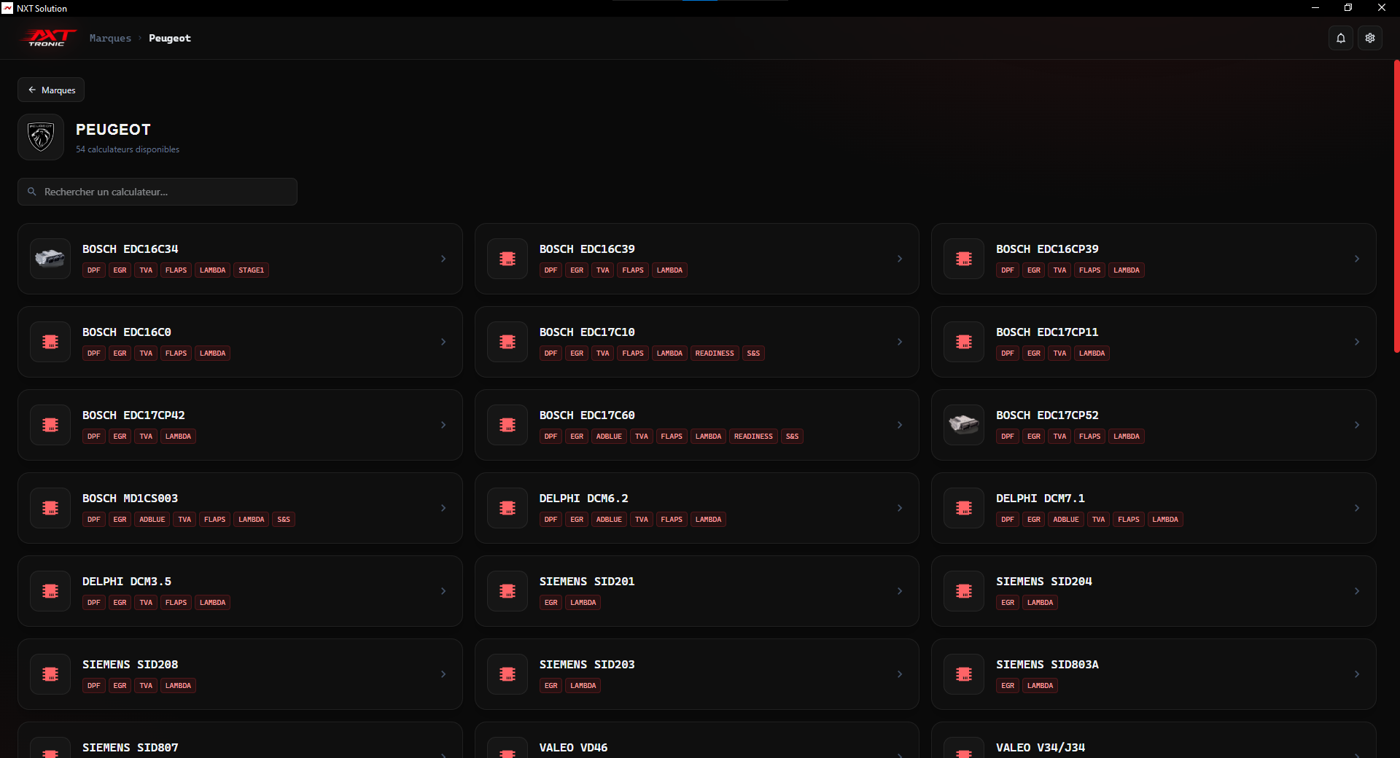Image resolution: width=1400 pixels, height=758 pixels.
Task: Click the chip icon for SIEMENS SID203
Action: tap(507, 674)
